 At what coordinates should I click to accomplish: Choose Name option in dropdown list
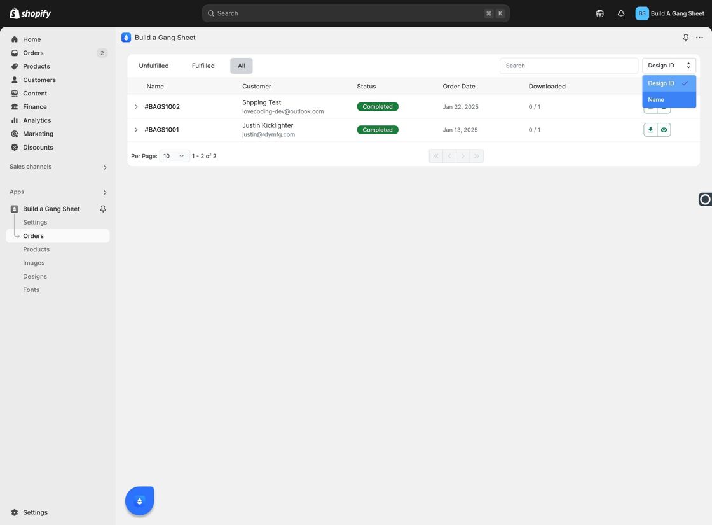(669, 99)
